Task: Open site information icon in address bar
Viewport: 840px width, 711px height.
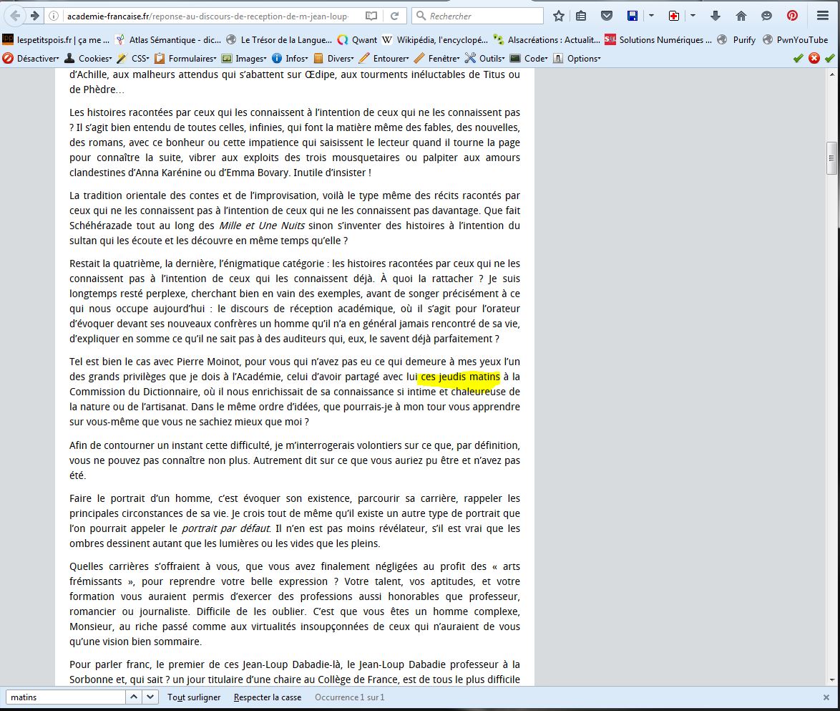Action: (54, 16)
